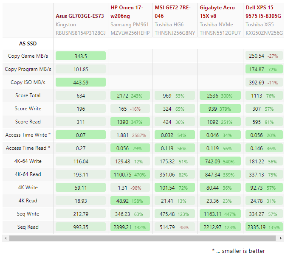Viewport: 285px width, 255px height.
Task: Click the Dell 392.69 Copy ISO cell
Action: (x=264, y=82)
